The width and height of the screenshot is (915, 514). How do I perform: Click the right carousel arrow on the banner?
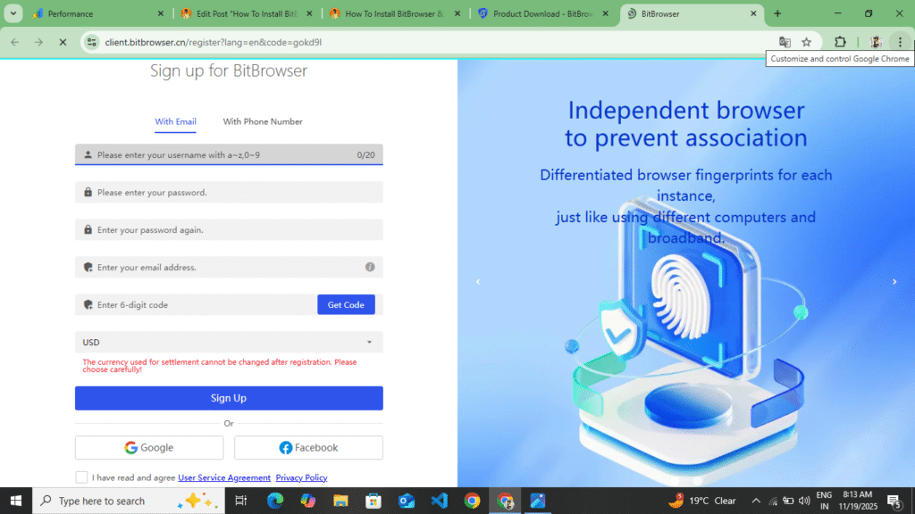(894, 281)
